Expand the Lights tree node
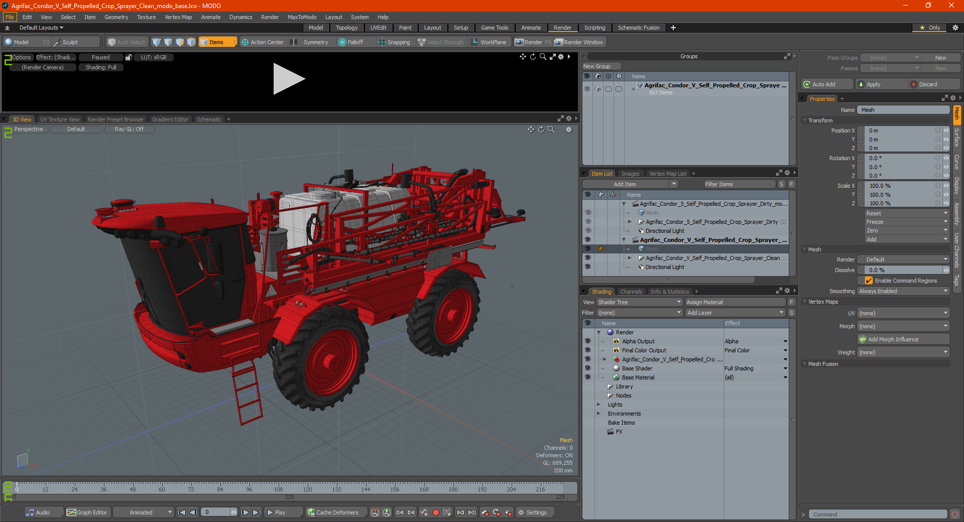This screenshot has height=522, width=964. (x=598, y=405)
